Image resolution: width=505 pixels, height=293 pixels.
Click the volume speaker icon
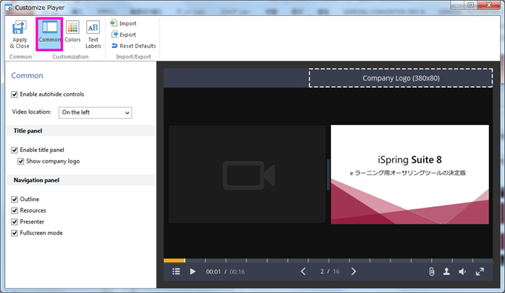462,271
